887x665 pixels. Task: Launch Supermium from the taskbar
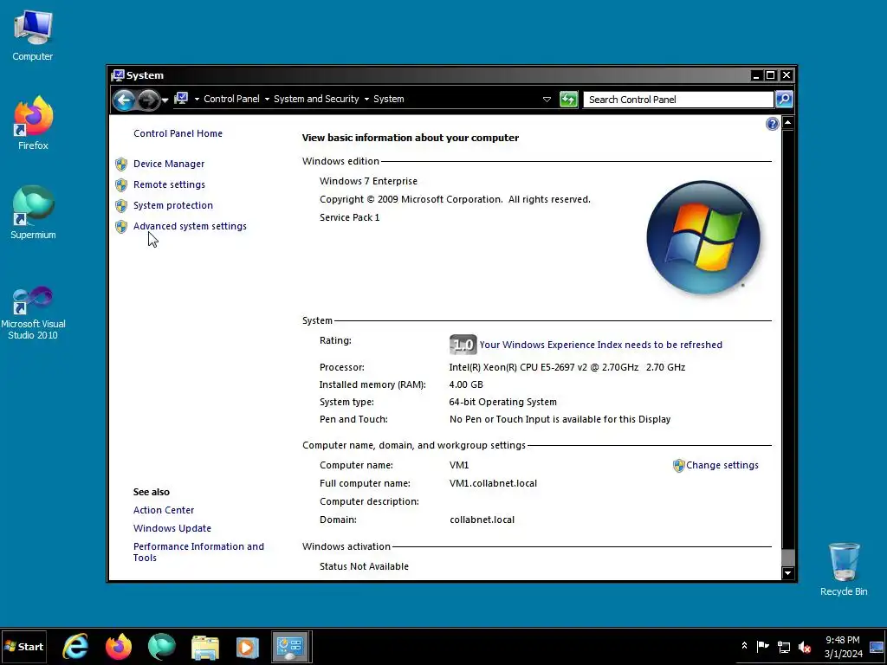point(162,646)
